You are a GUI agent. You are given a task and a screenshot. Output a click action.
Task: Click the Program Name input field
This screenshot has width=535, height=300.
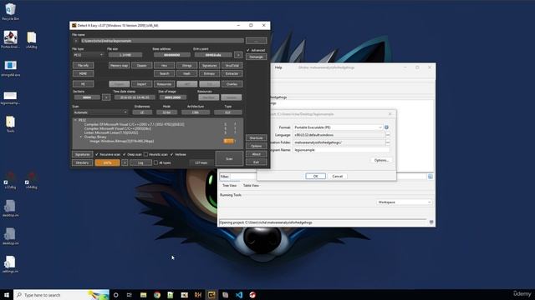(x=341, y=150)
